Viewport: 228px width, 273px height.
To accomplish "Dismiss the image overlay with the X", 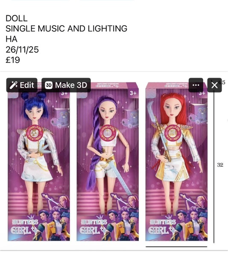I will 214,85.
